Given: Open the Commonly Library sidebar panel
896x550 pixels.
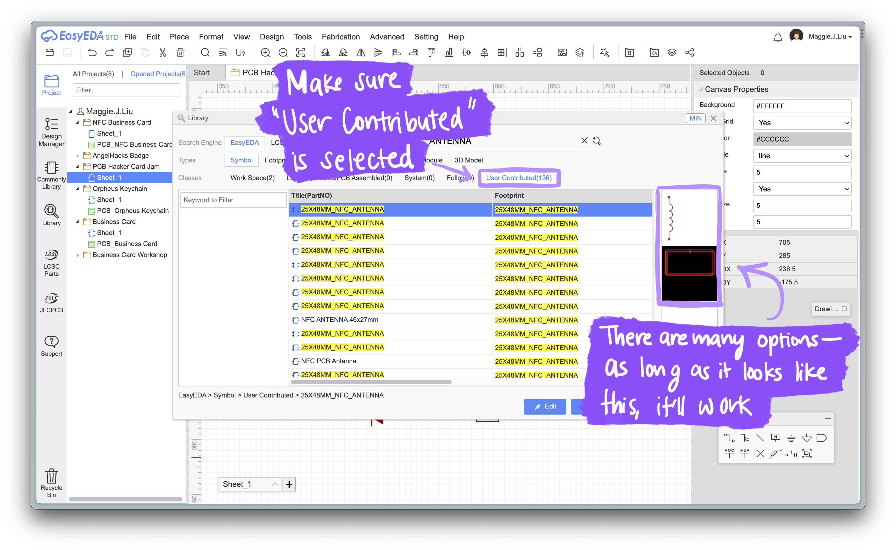Looking at the screenshot, I should pos(51,175).
